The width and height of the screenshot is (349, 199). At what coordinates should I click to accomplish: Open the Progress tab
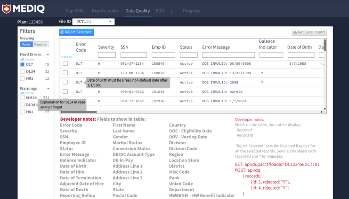click(x=191, y=11)
